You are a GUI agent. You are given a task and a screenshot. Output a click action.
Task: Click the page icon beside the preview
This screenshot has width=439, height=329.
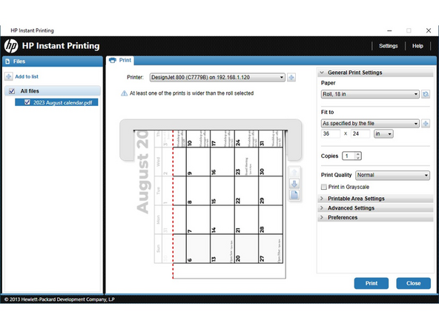tap(294, 195)
